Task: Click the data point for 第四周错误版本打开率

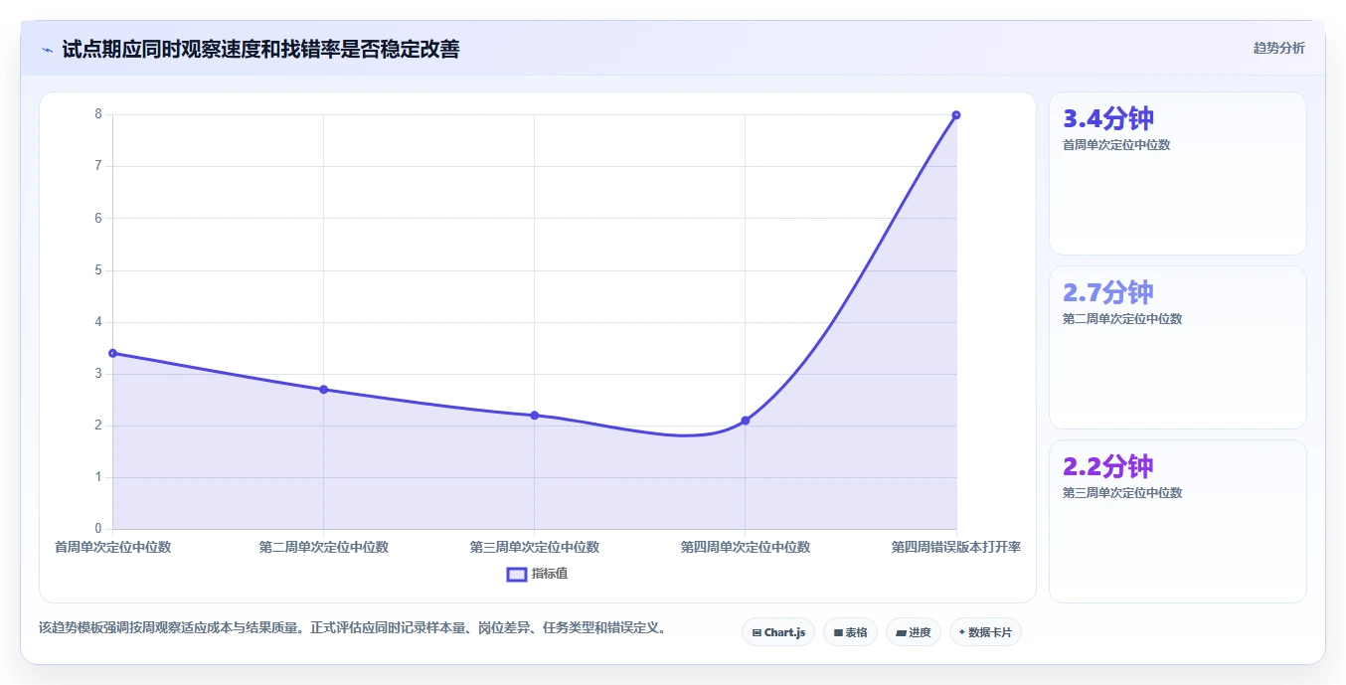Action: (956, 115)
